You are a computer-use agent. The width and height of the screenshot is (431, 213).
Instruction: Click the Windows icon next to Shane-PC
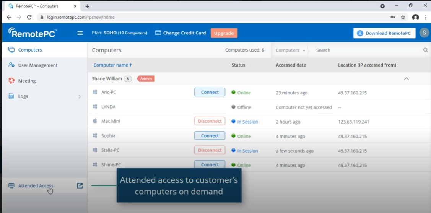(95, 164)
